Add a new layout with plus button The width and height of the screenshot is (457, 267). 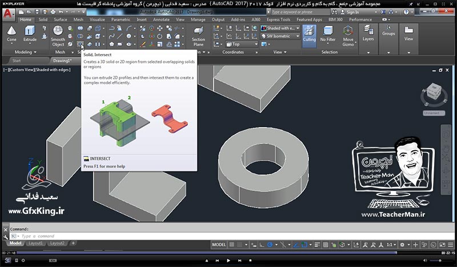click(x=73, y=243)
